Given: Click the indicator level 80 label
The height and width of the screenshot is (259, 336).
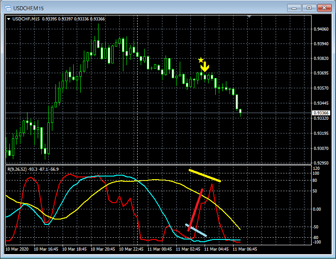Looking at the screenshot, I should point(315,181).
